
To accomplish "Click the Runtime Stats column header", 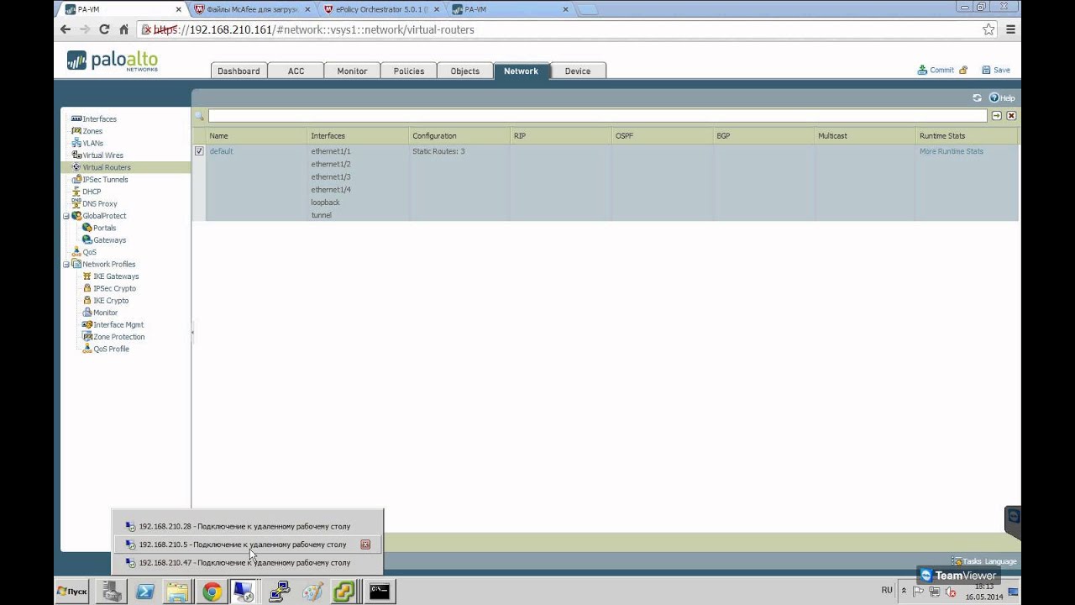I will tap(967, 135).
